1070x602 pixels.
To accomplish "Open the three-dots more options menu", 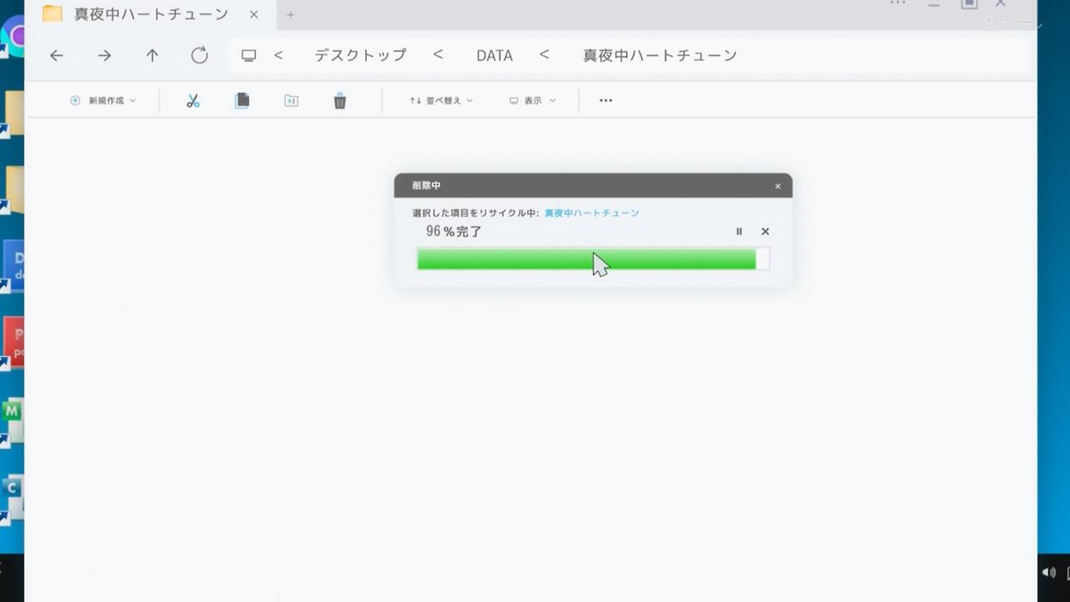I will point(606,101).
